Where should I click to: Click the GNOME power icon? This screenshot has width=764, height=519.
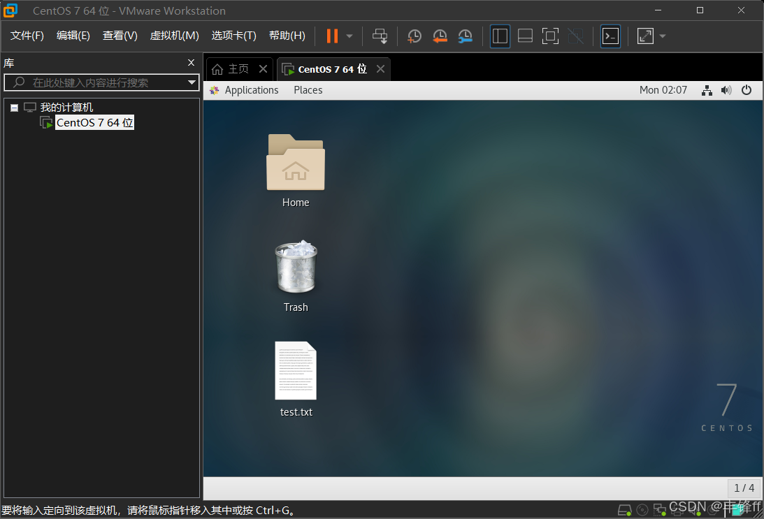pyautogui.click(x=747, y=90)
